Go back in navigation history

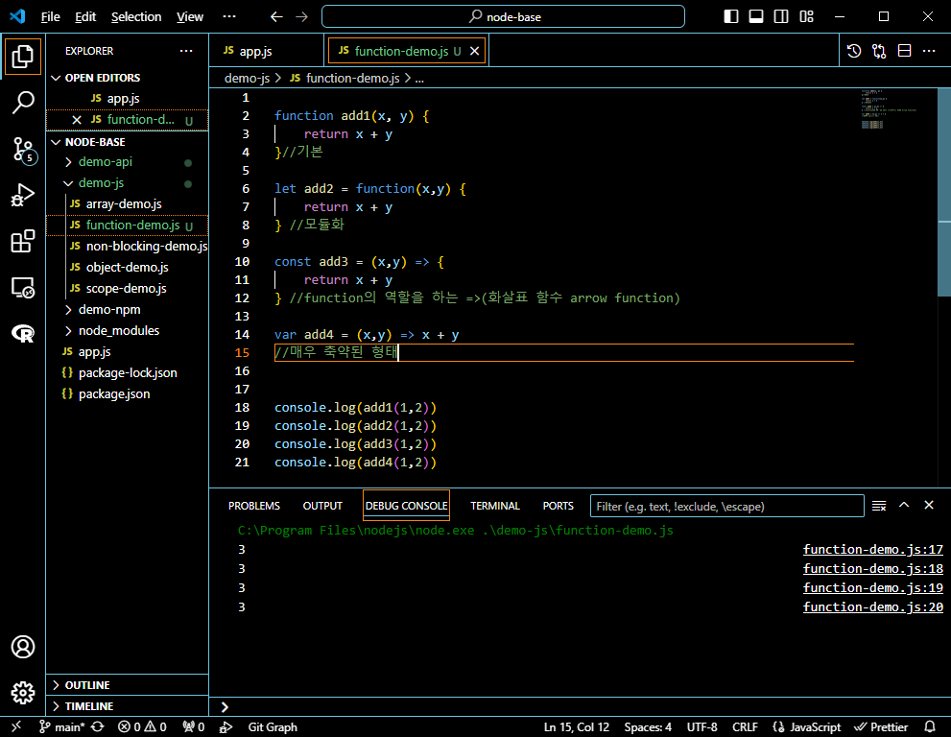[276, 17]
